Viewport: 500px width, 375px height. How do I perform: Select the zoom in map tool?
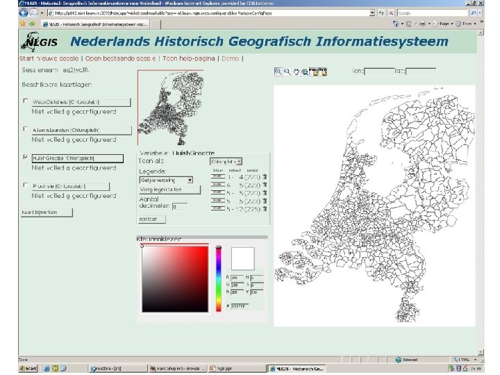(278, 72)
